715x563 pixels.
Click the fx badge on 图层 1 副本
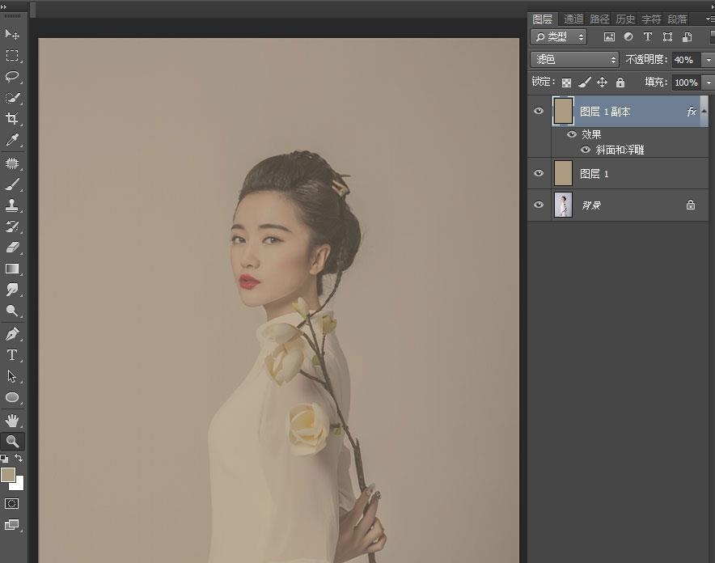click(x=692, y=112)
